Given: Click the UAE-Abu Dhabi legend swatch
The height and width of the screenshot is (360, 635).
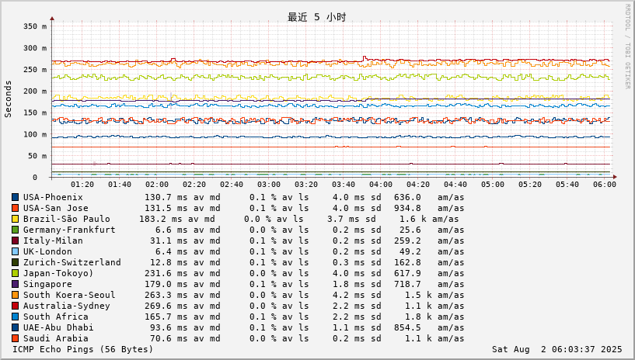Looking at the screenshot, I should [x=15, y=327].
